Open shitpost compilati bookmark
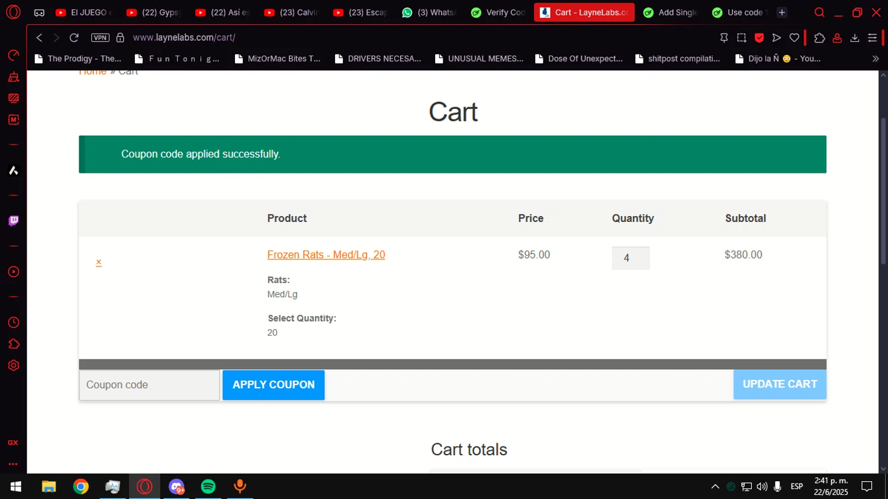This screenshot has height=499, width=888. 678,59
